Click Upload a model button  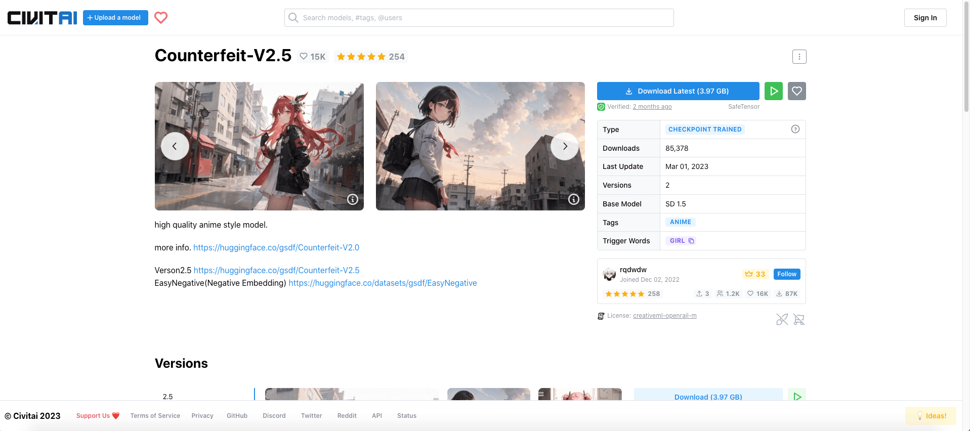click(115, 18)
